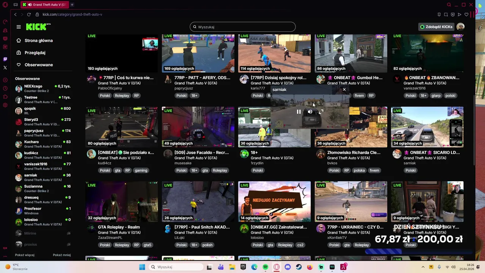The width and height of the screenshot is (485, 273).
Task: Open the thumbnail with 80 oglądających
Action: [x=122, y=127]
